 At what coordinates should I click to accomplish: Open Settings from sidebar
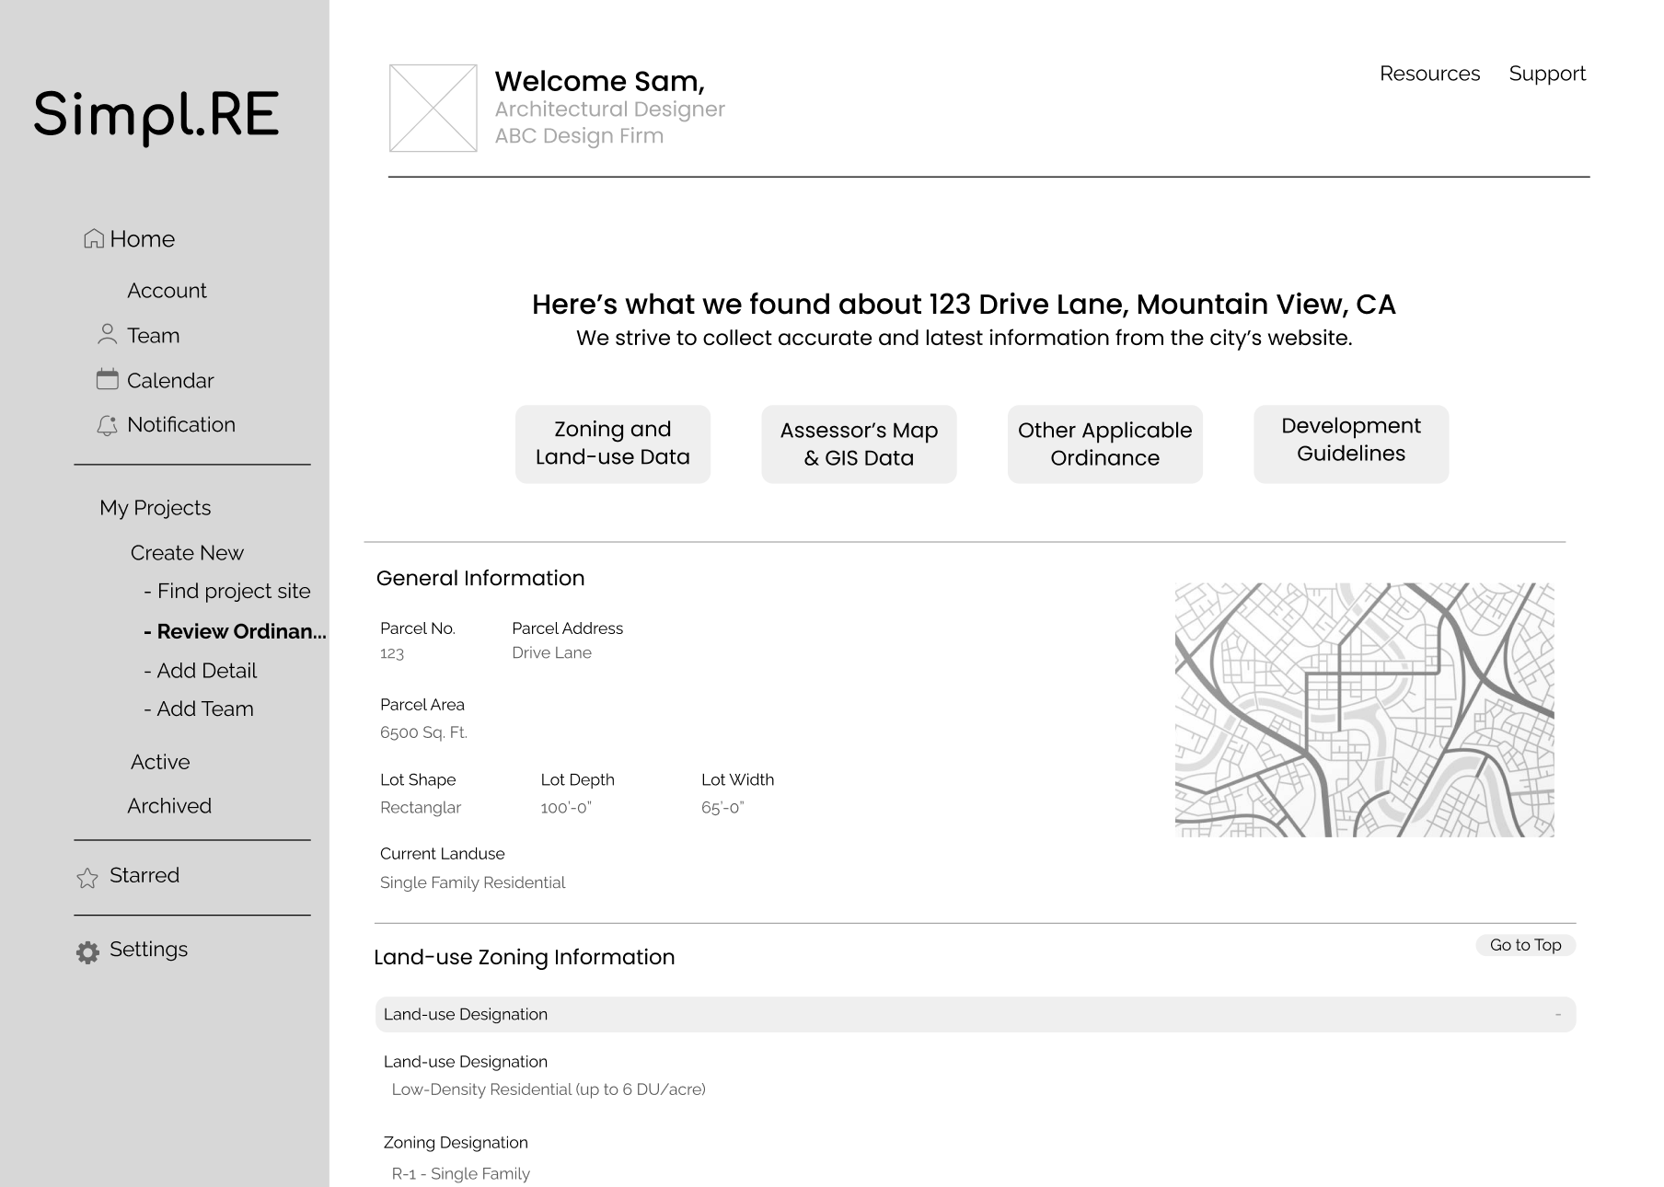(x=148, y=950)
